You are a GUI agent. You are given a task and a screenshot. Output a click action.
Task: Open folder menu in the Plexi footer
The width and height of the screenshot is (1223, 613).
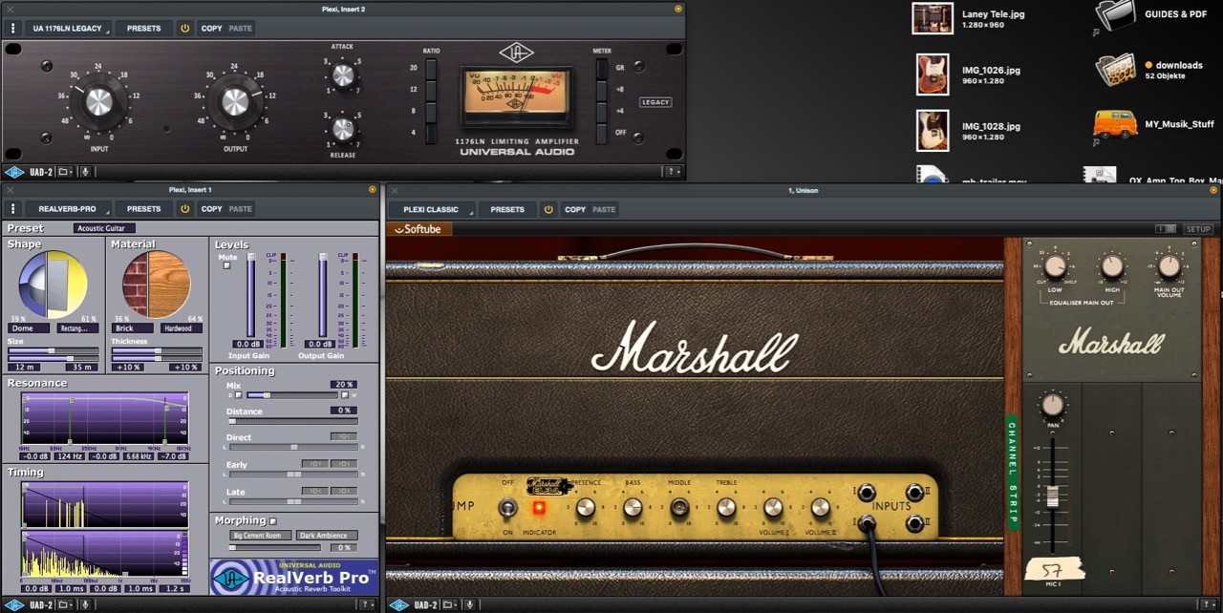pyautogui.click(x=449, y=604)
